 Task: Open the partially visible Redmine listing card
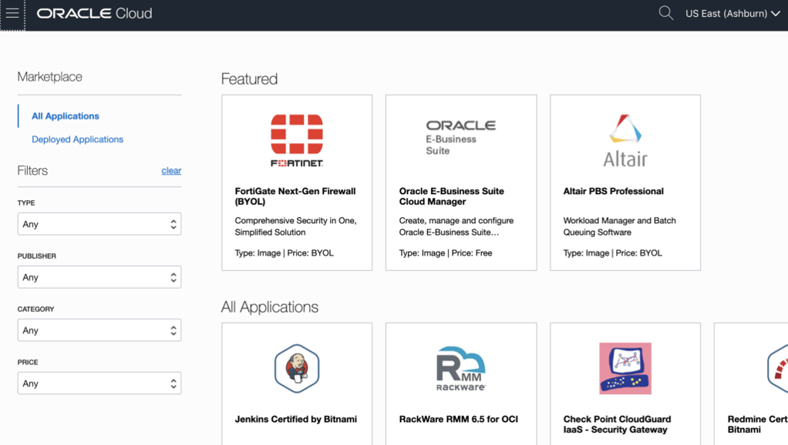pyautogui.click(x=757, y=385)
